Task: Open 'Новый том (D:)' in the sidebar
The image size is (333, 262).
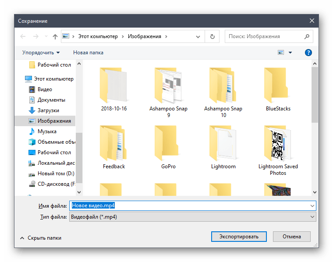Action: pos(51,173)
